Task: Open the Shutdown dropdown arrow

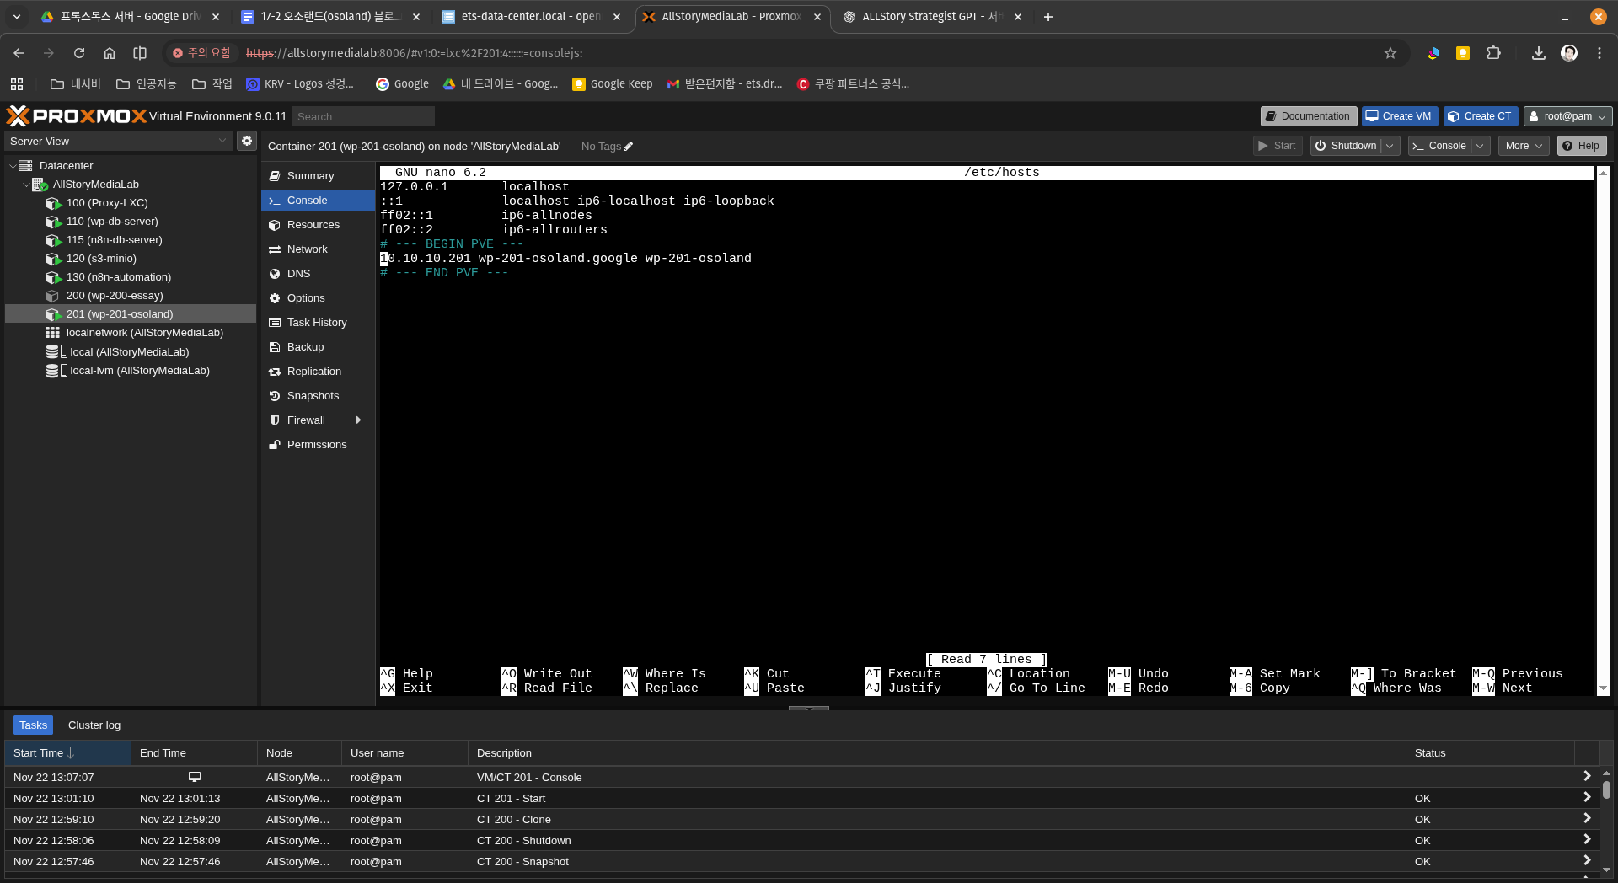Action: point(1390,146)
